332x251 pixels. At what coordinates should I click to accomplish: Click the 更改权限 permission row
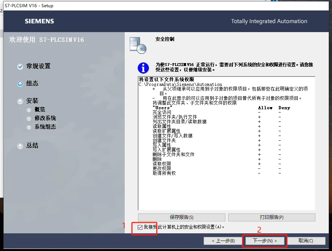[217, 169]
